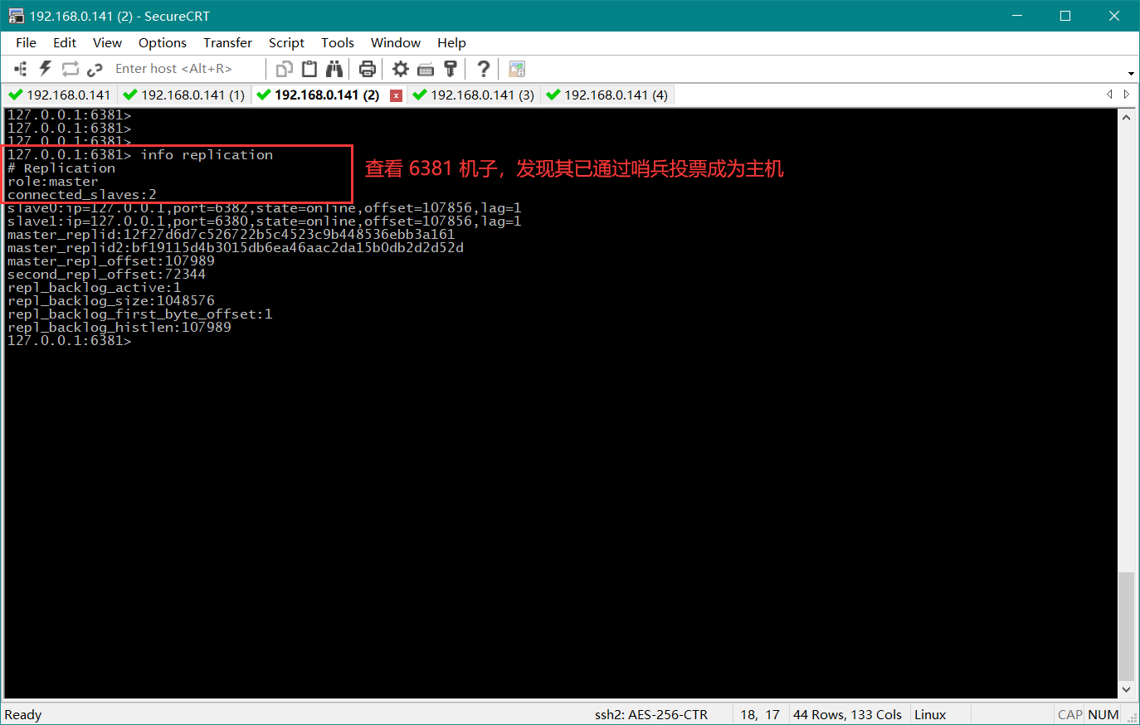The height and width of the screenshot is (725, 1140).
Task: Open the SecureFX icon in toolbar
Action: tap(517, 69)
